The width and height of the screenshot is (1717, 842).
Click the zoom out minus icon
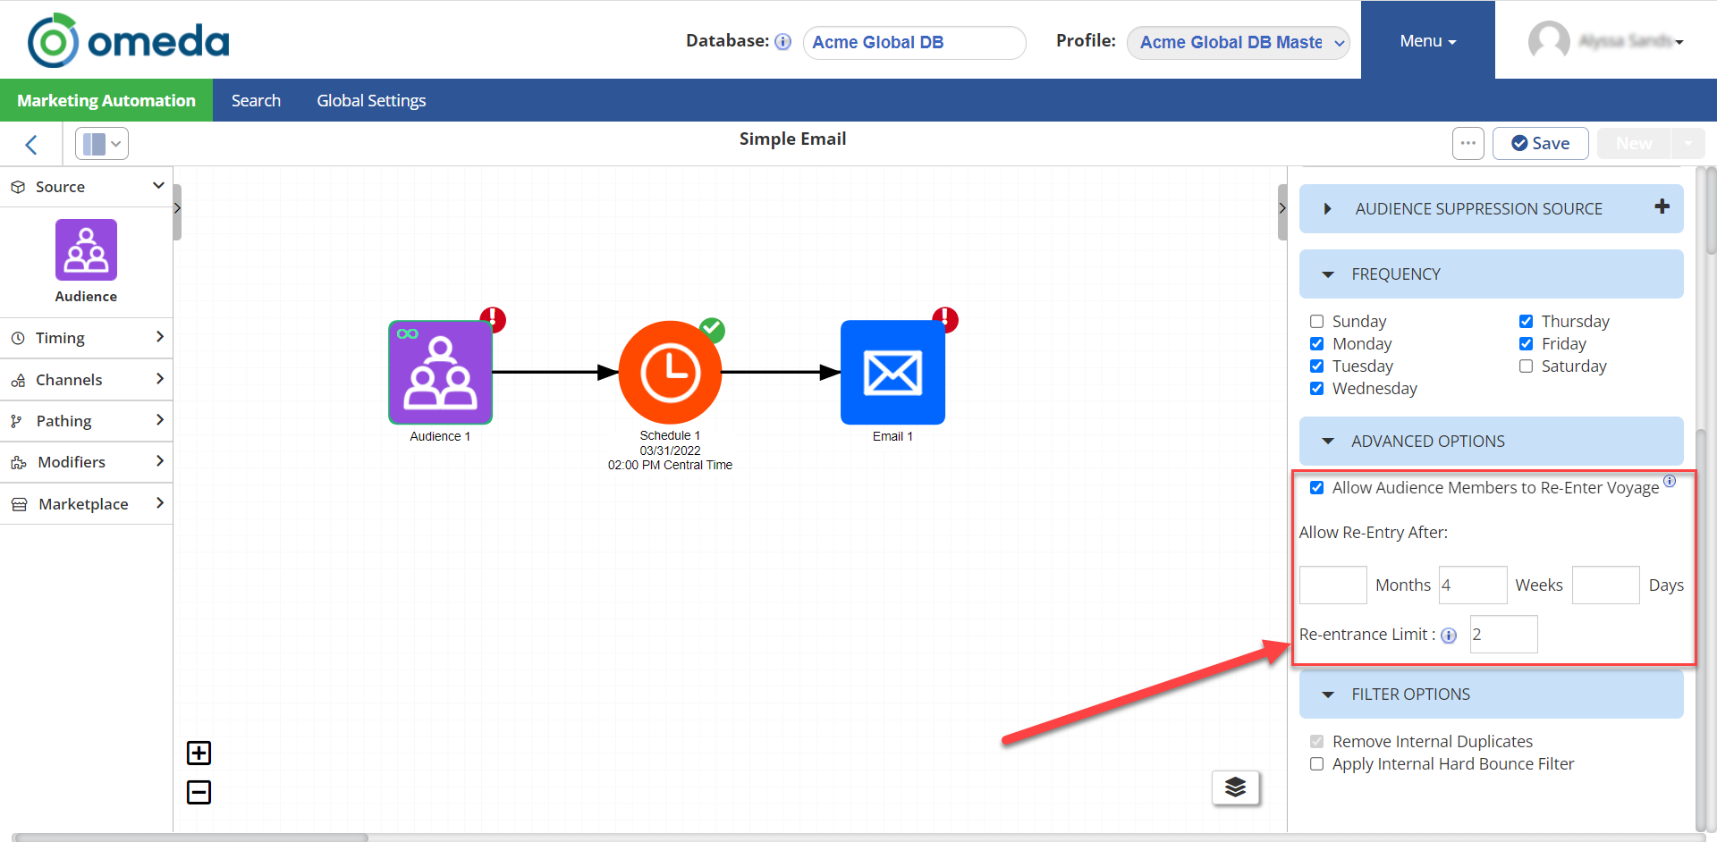click(x=199, y=793)
